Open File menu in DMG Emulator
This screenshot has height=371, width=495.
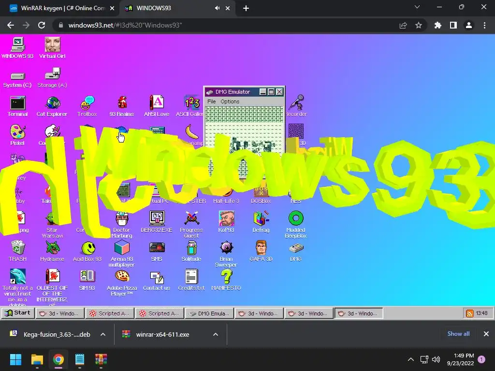click(212, 101)
